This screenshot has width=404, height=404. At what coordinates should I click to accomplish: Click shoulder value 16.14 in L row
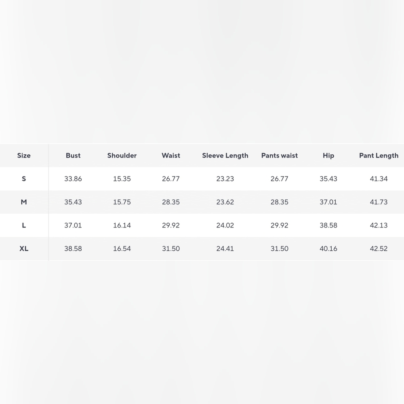pyautogui.click(x=122, y=225)
